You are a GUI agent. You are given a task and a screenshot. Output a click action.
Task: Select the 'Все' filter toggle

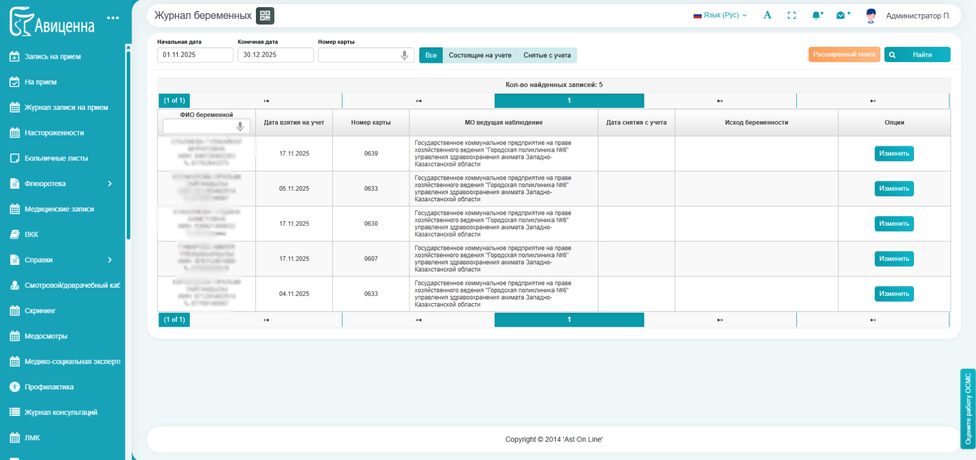(431, 55)
